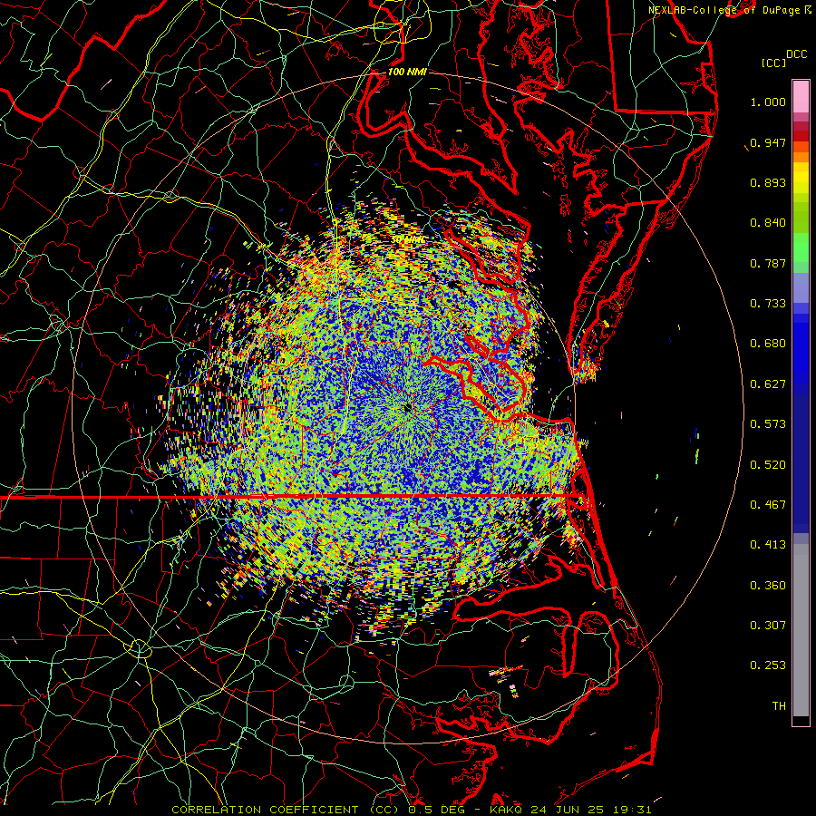Click the 0.253 scale label
The height and width of the screenshot is (816, 816).
coord(768,665)
